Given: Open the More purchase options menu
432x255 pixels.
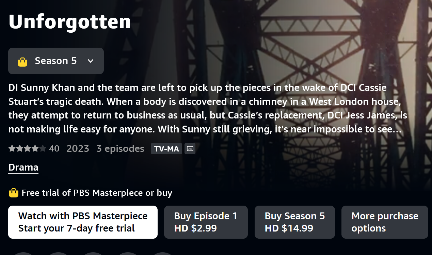Looking at the screenshot, I should [x=385, y=222].
